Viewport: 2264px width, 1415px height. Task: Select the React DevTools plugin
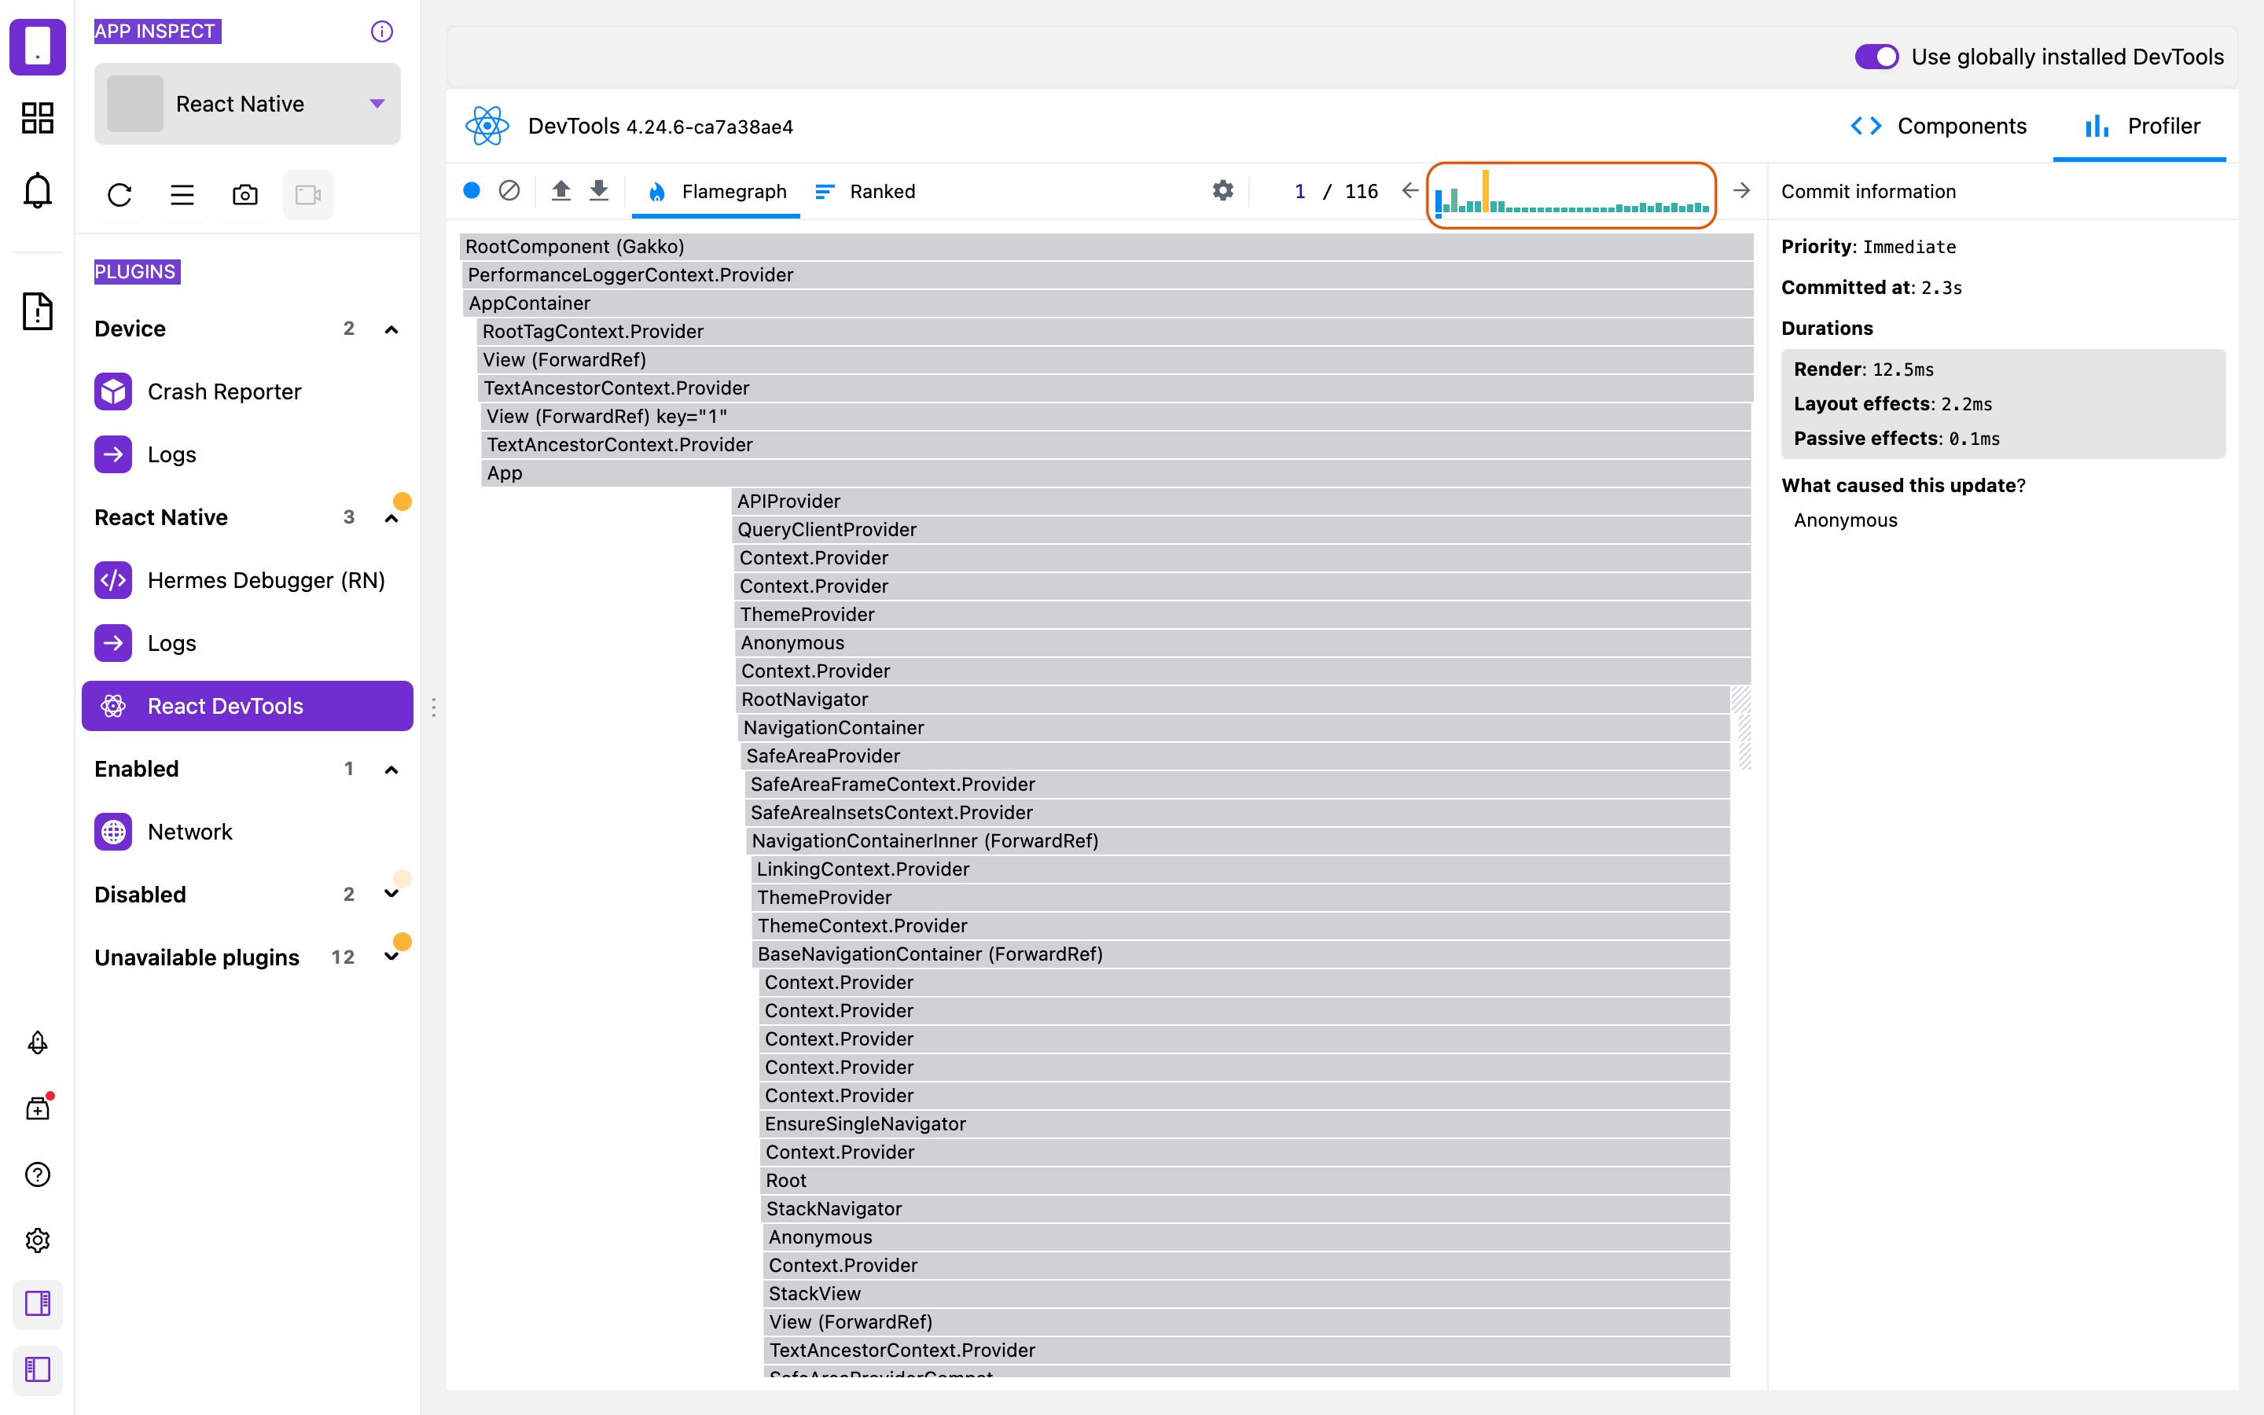point(248,706)
